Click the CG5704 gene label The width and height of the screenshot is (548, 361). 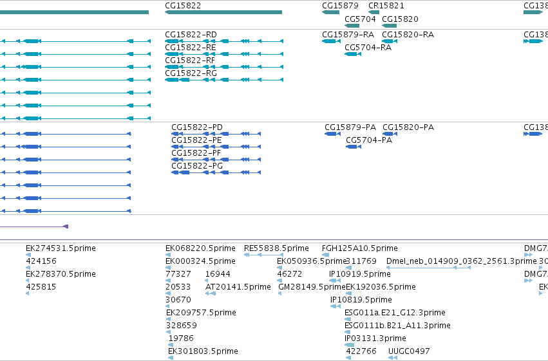pos(360,19)
